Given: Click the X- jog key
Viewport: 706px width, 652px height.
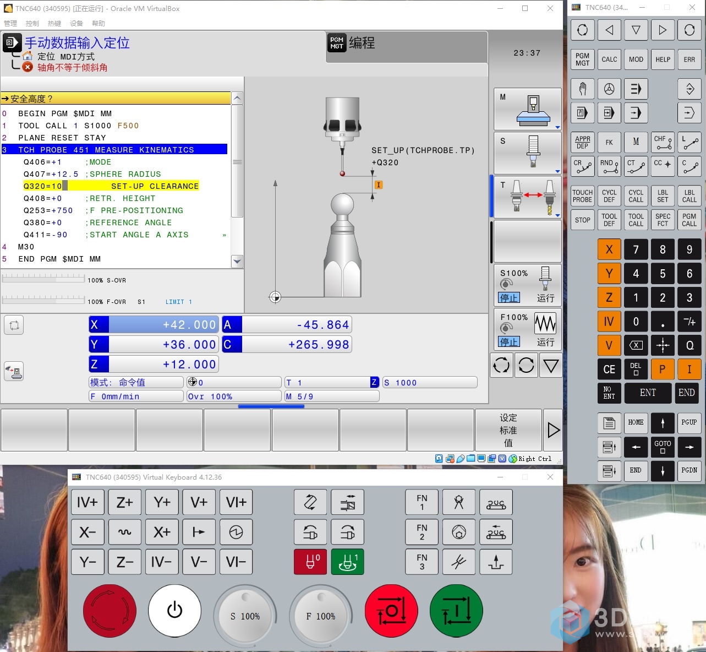Looking at the screenshot, I should click(x=87, y=532).
